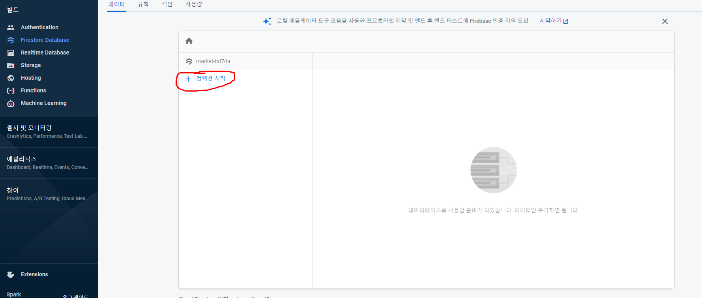Open Extensions page
Viewport: 702px width, 298px height.
(34, 274)
